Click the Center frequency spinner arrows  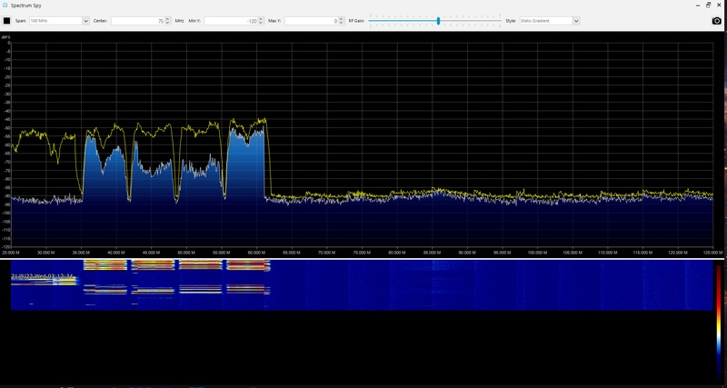(169, 21)
